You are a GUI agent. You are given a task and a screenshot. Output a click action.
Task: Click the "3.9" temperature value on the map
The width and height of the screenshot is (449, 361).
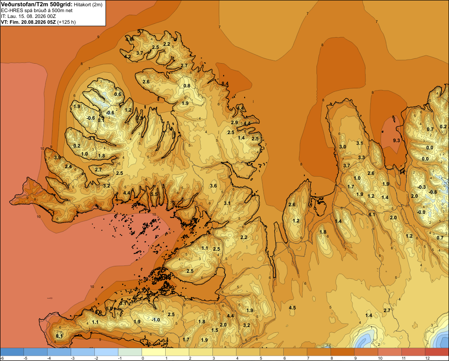point(57,157)
